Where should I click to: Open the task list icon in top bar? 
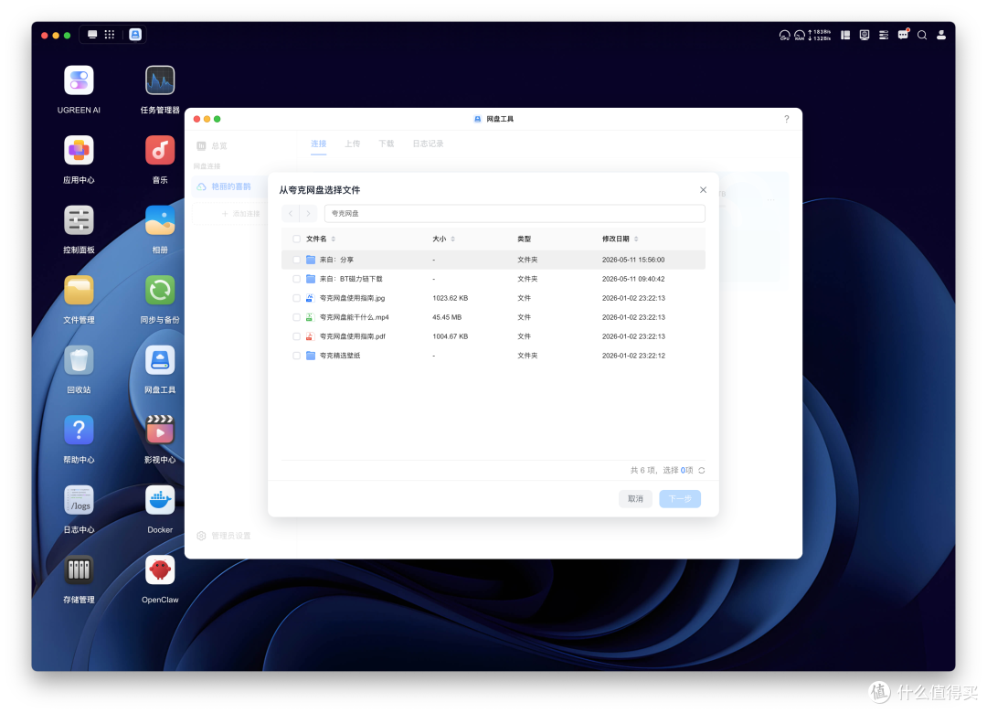pos(884,36)
